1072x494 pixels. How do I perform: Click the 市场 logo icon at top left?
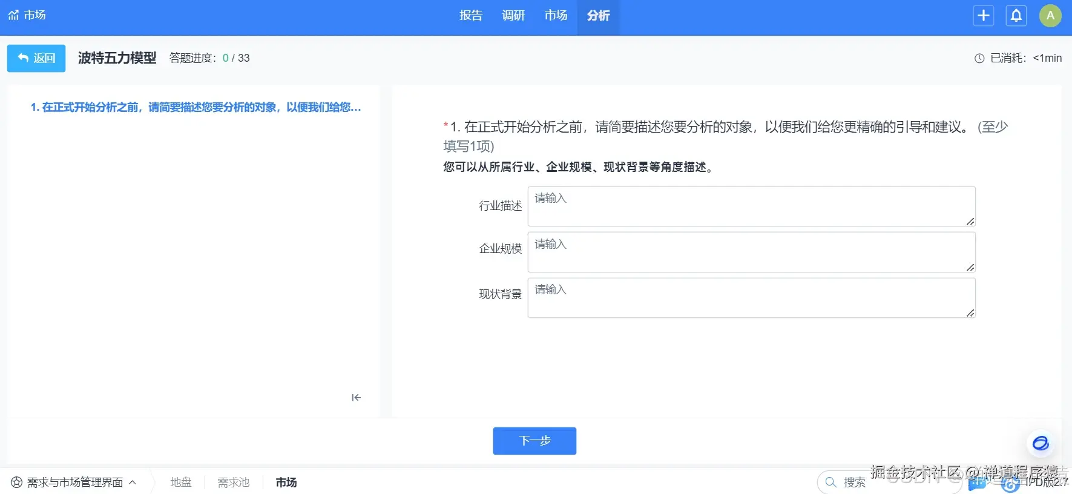point(13,15)
